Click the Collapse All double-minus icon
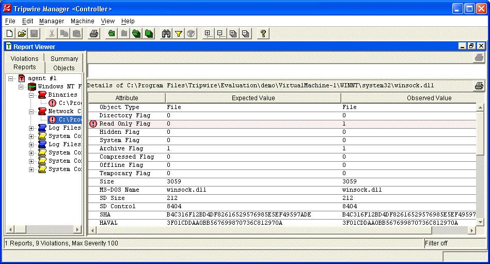Screen dimensions: 490x264 coord(246,34)
